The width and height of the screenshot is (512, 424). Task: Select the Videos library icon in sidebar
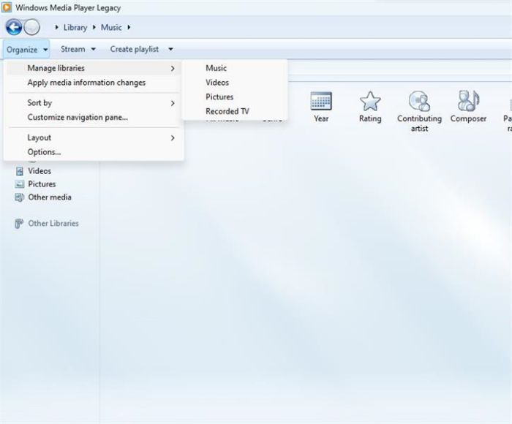coord(20,171)
